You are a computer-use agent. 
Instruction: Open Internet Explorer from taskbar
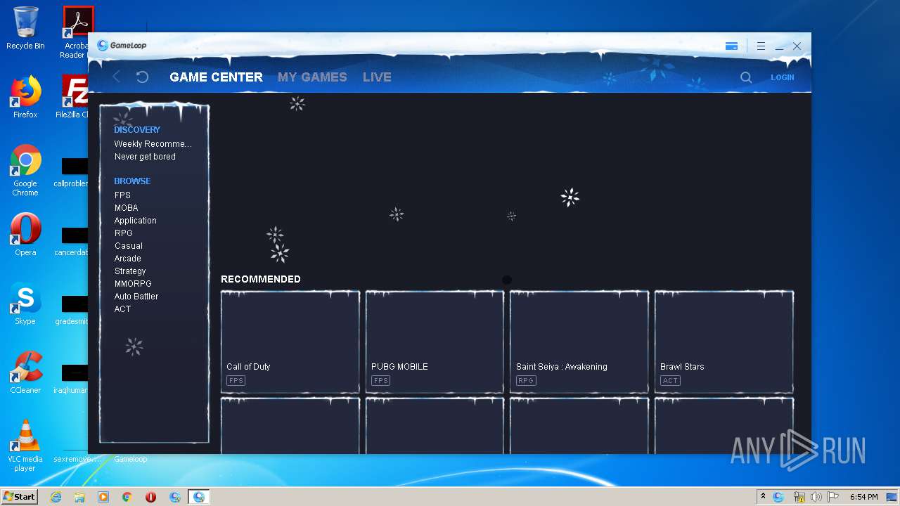coord(56,497)
